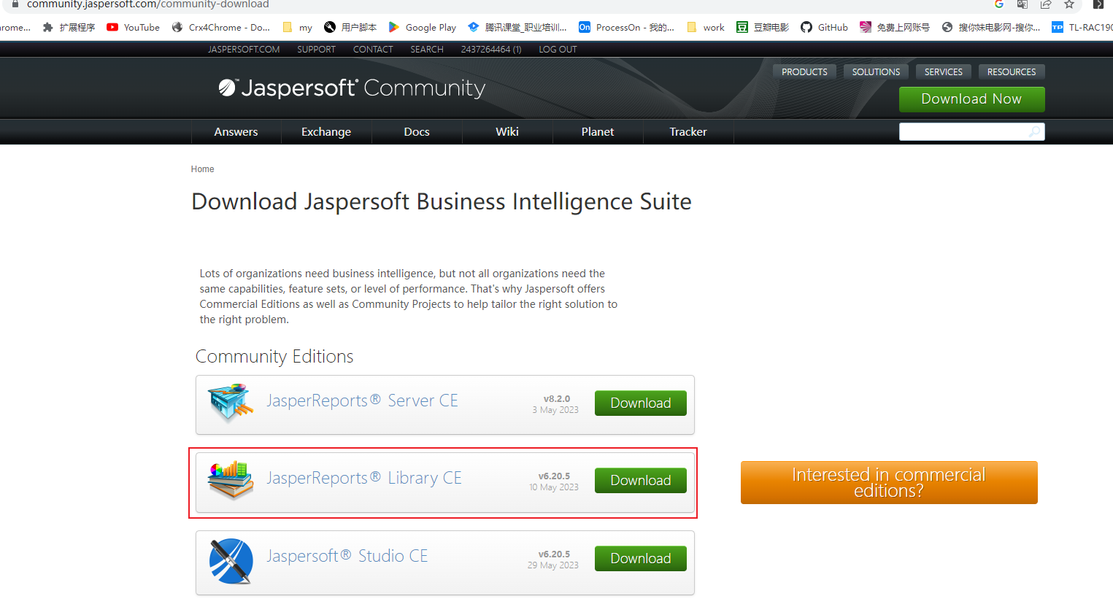The image size is (1113, 615).
Task: Open the 扩展程序 extensions bookmark
Action: click(x=69, y=27)
